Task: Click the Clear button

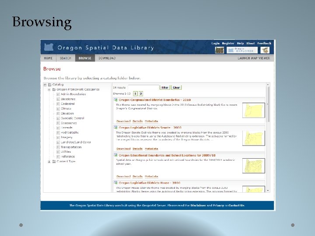Action: click(x=176, y=87)
